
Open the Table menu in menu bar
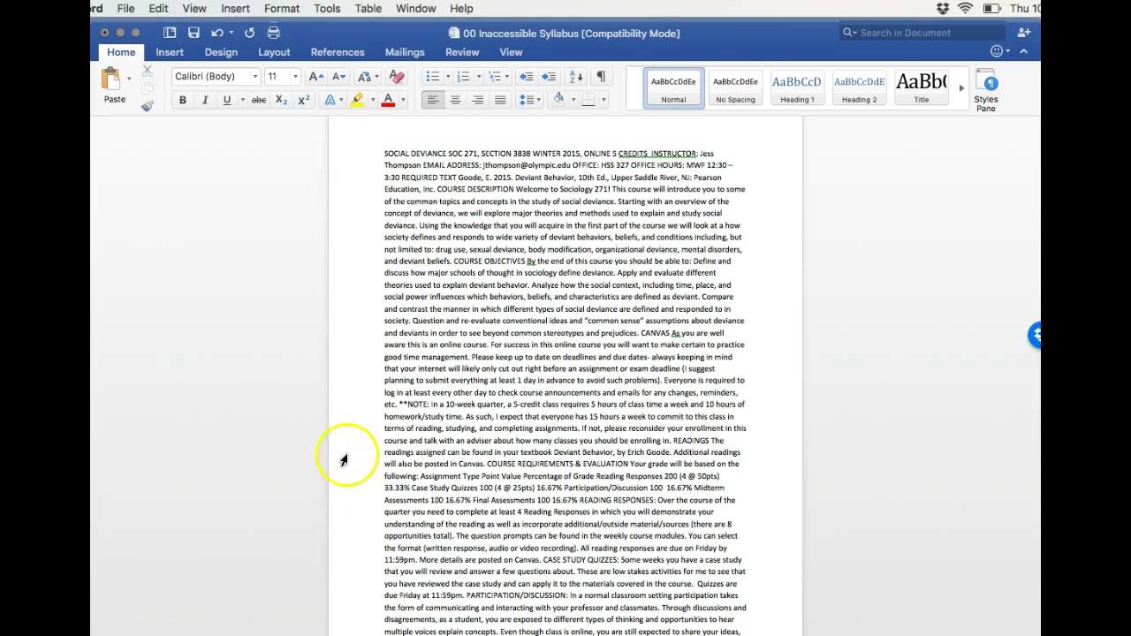click(368, 8)
